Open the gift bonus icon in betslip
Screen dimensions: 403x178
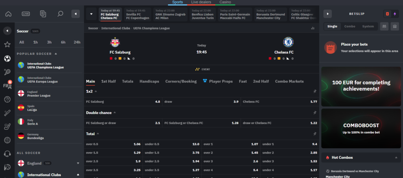coord(395,26)
